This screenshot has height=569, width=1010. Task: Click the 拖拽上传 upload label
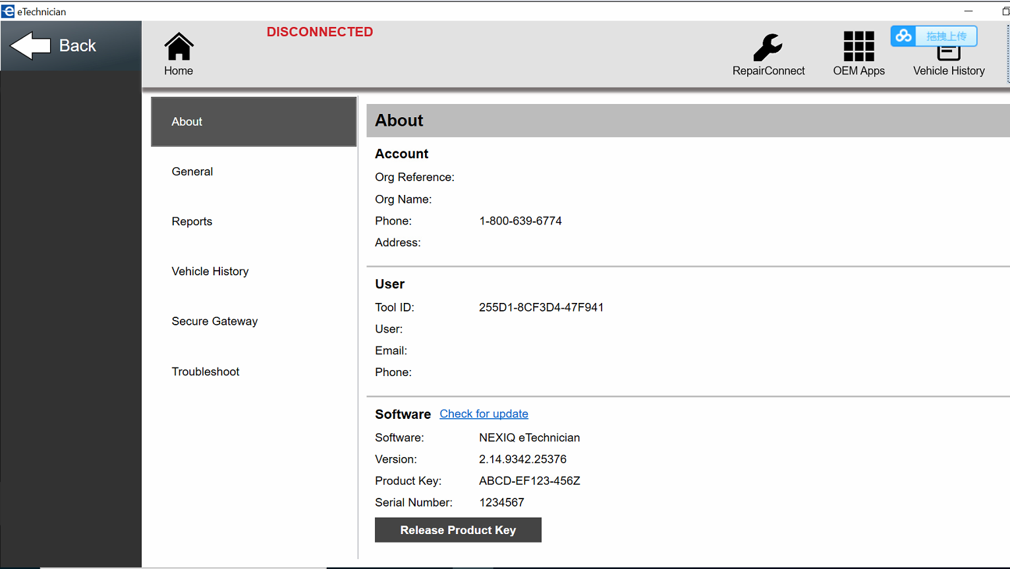coord(946,36)
